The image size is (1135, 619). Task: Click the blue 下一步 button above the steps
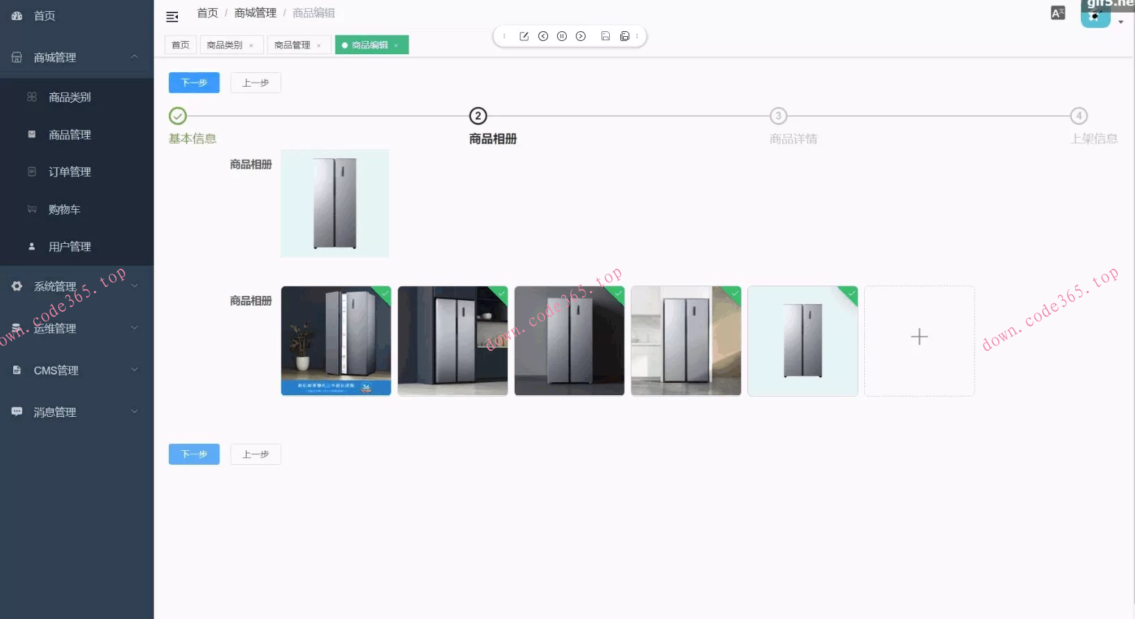coord(194,83)
